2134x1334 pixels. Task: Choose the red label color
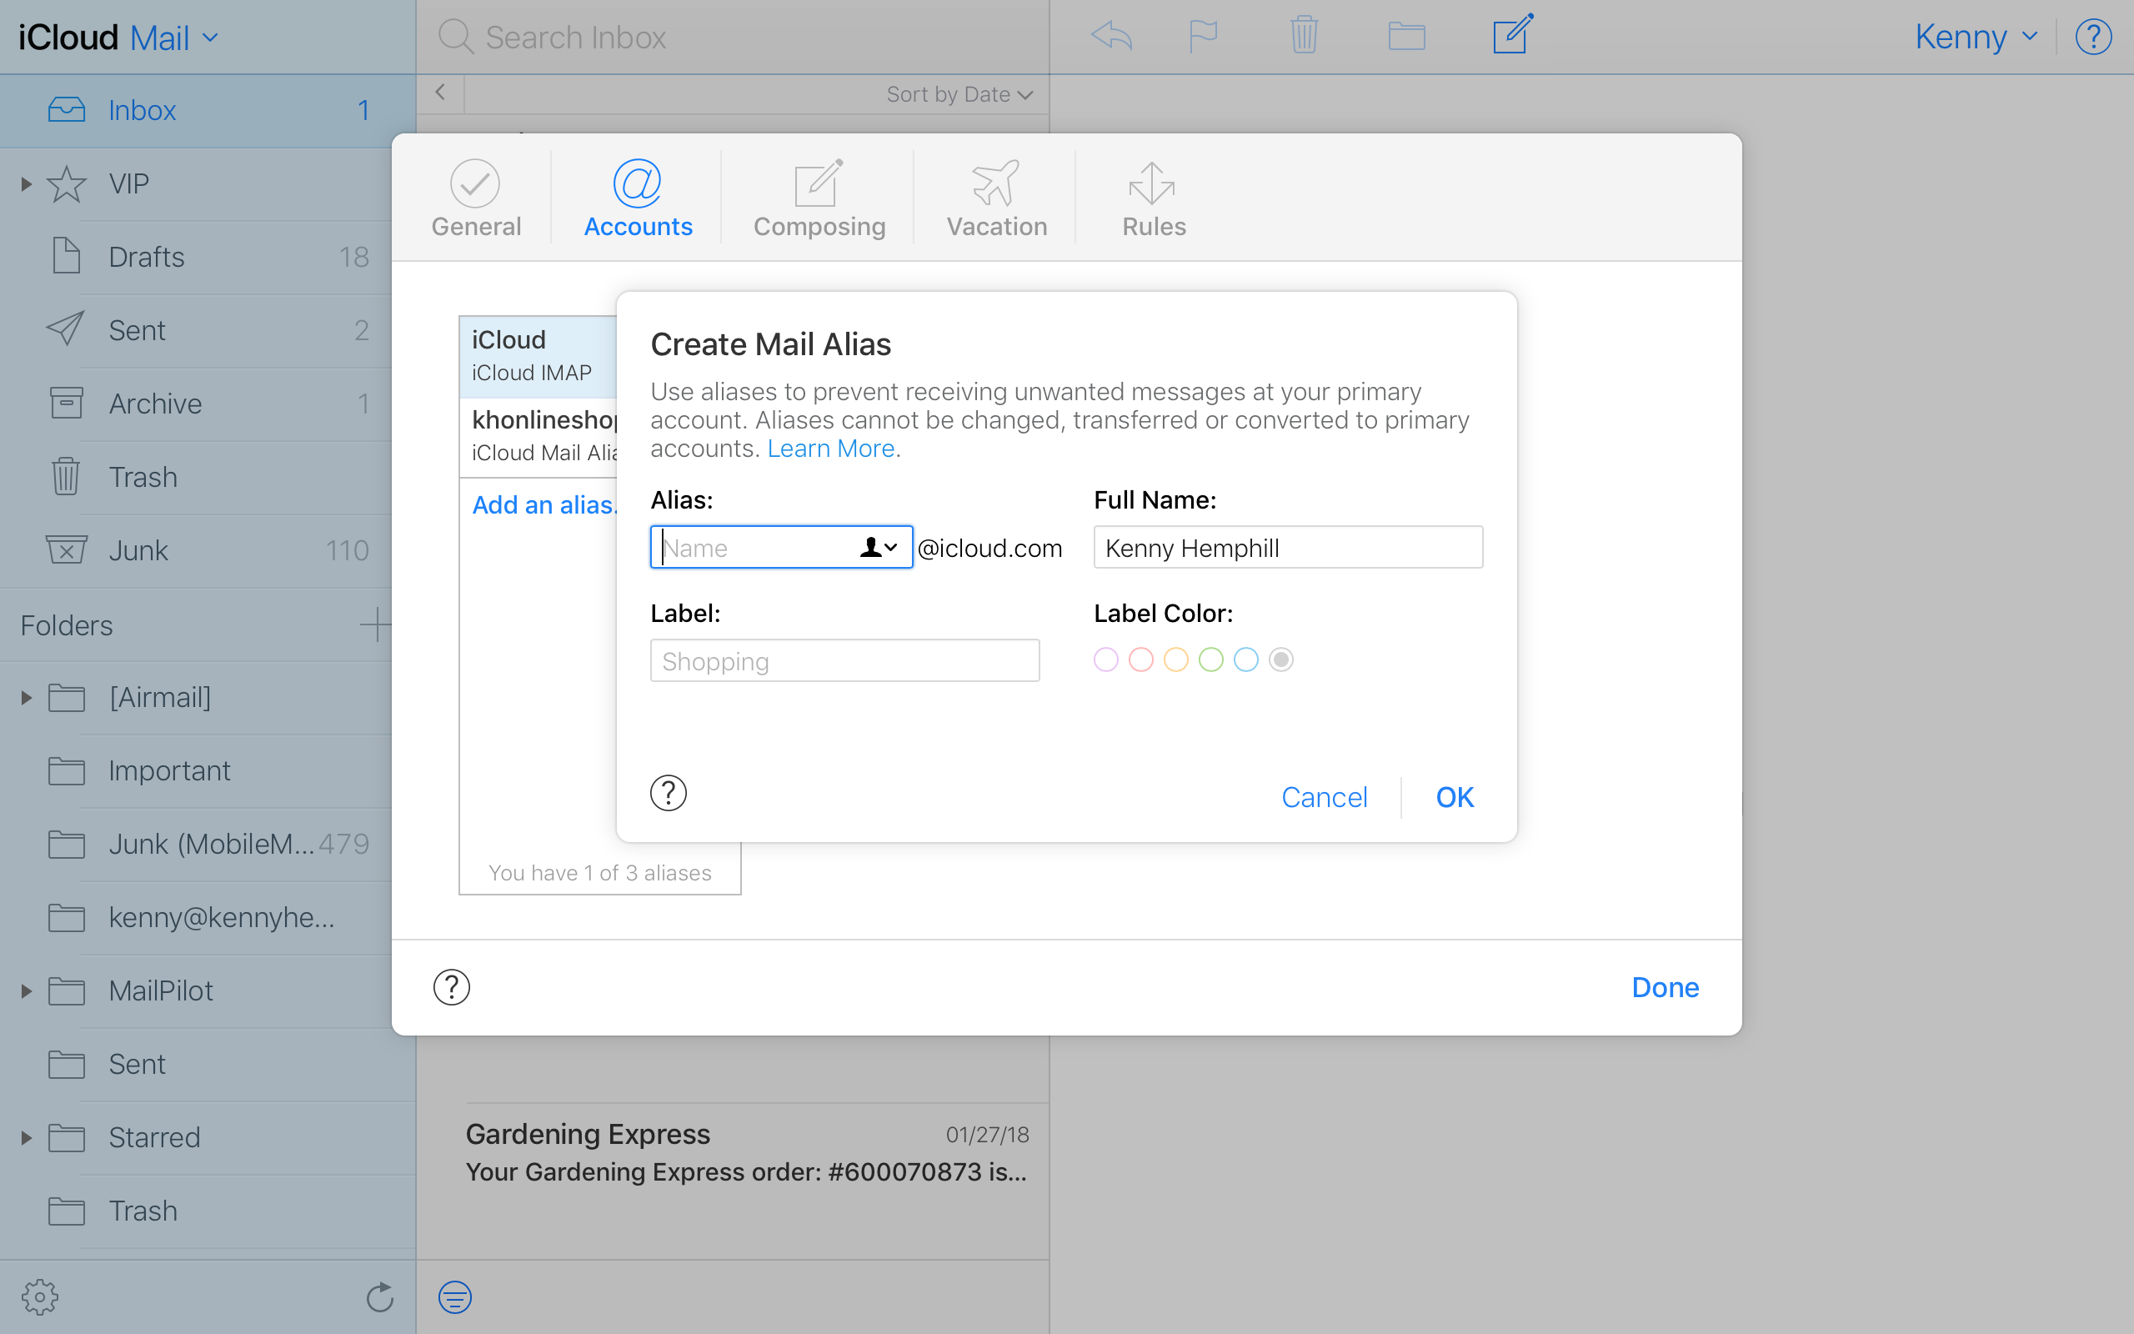pyautogui.click(x=1141, y=659)
